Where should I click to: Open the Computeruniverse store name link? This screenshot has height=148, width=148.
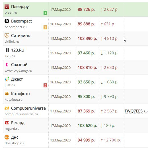pos(28,108)
